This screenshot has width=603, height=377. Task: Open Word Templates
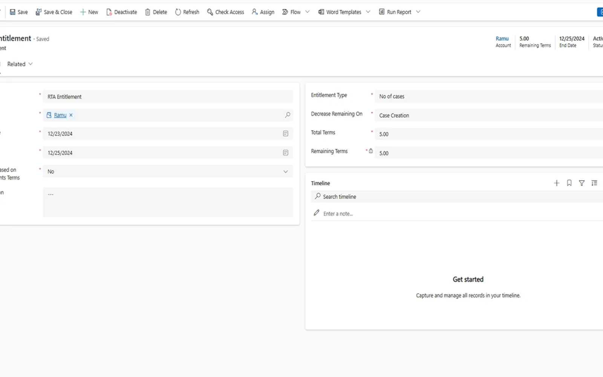[340, 12]
